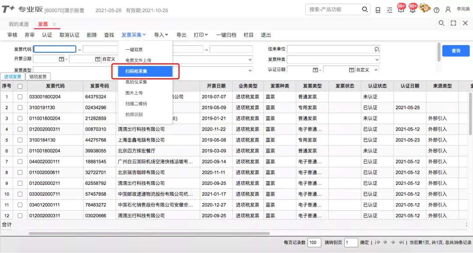Click the 一键归档 toolbar button

click(x=226, y=35)
